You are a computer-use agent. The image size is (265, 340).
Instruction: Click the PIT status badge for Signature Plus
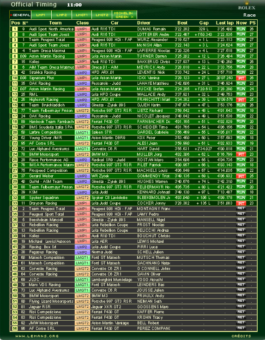coord(241,78)
